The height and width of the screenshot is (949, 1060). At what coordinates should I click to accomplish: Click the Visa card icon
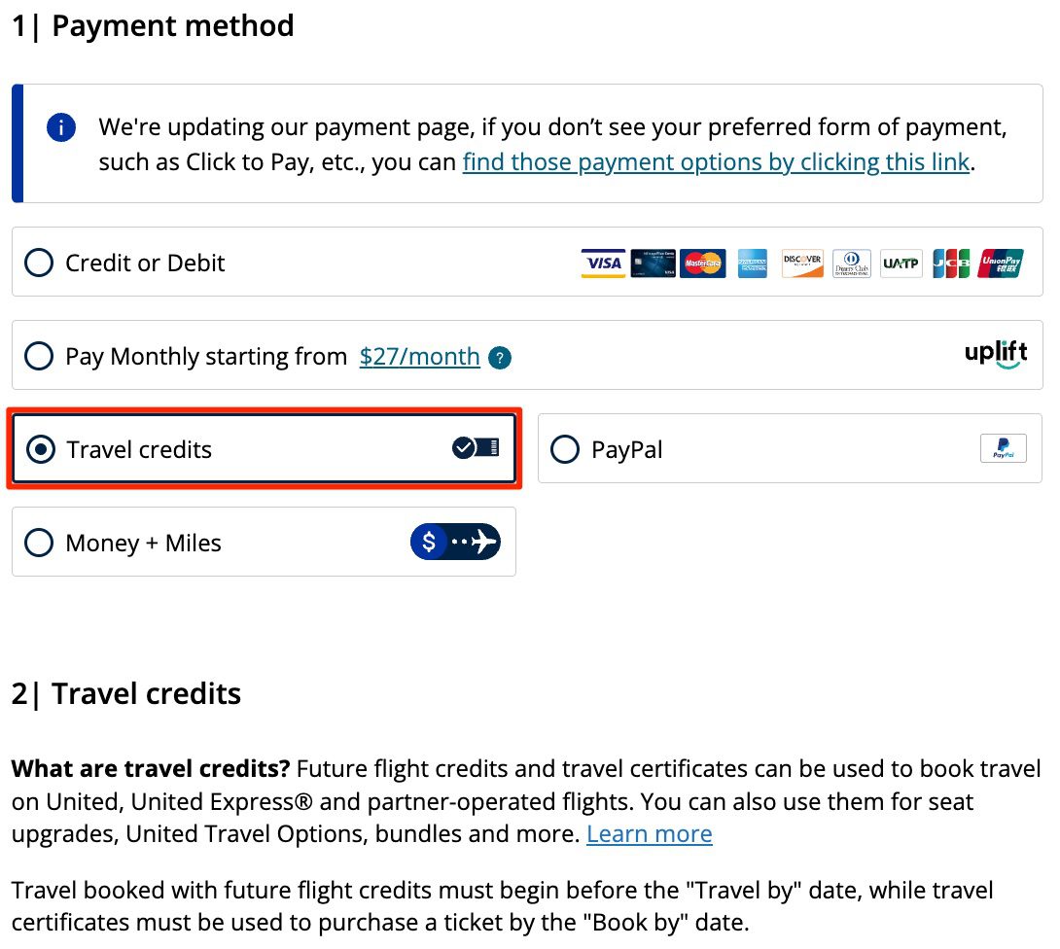click(602, 263)
